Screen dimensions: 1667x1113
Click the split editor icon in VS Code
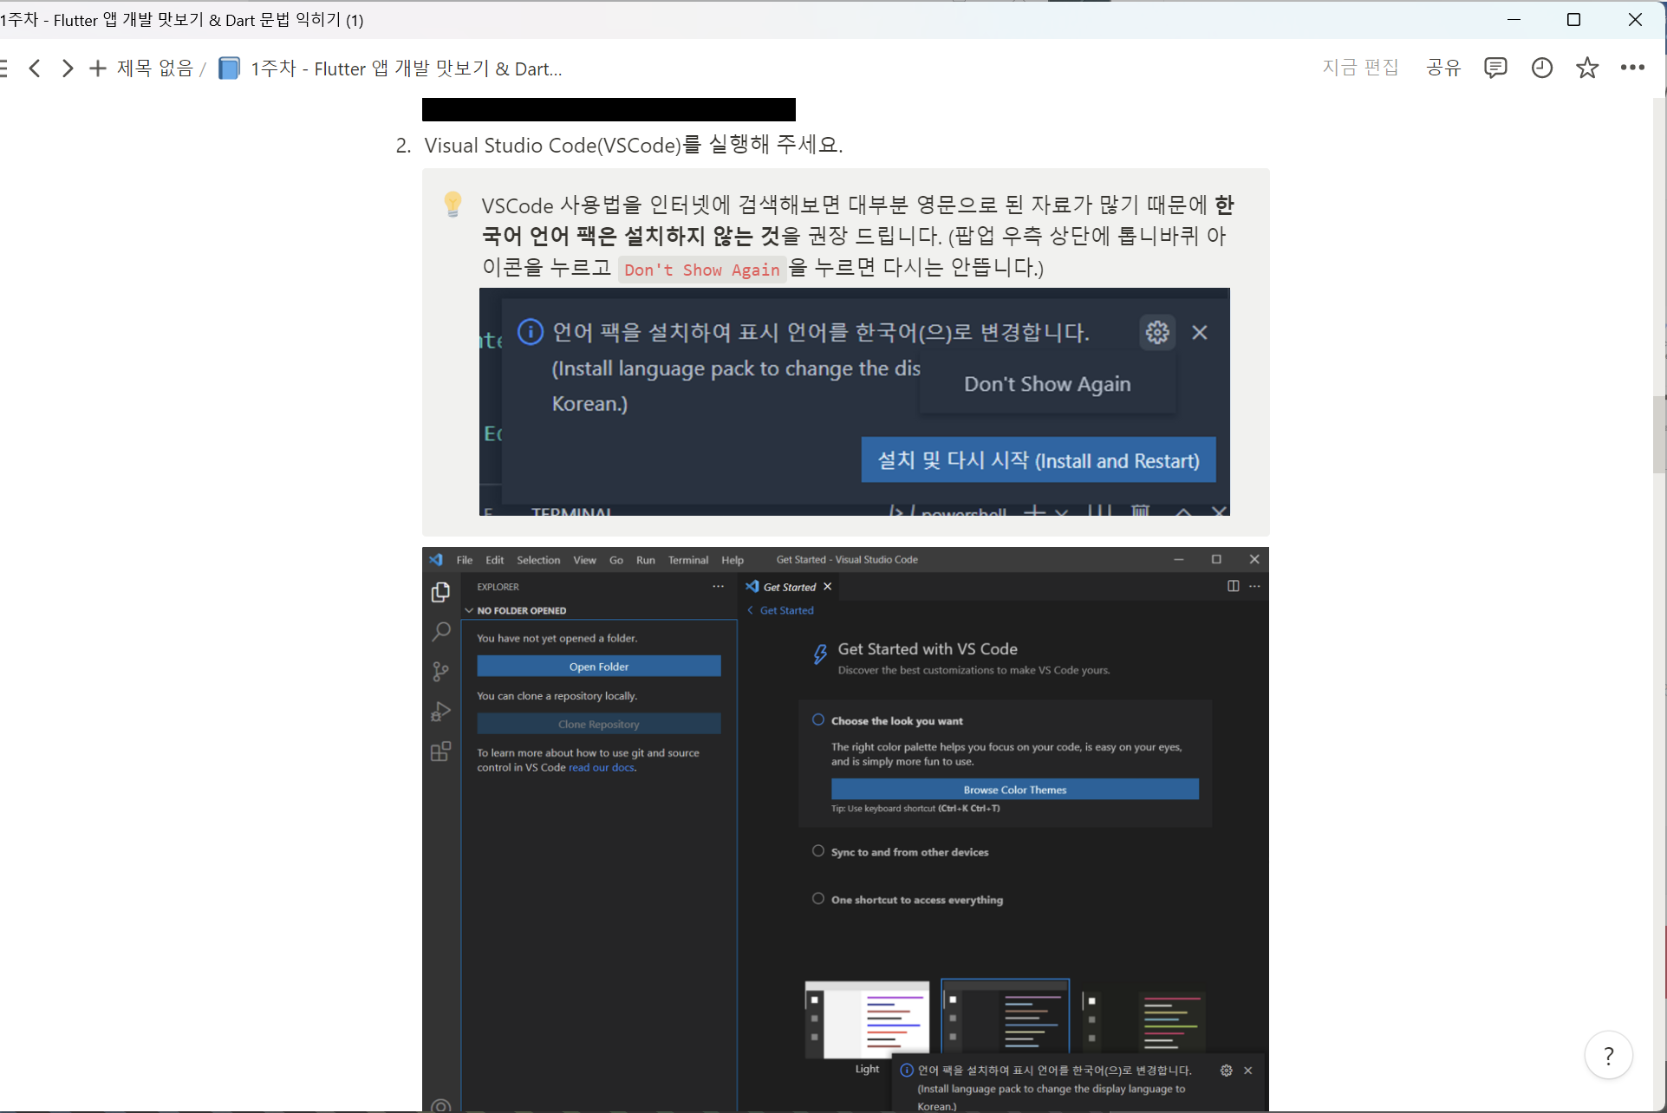[1233, 586]
